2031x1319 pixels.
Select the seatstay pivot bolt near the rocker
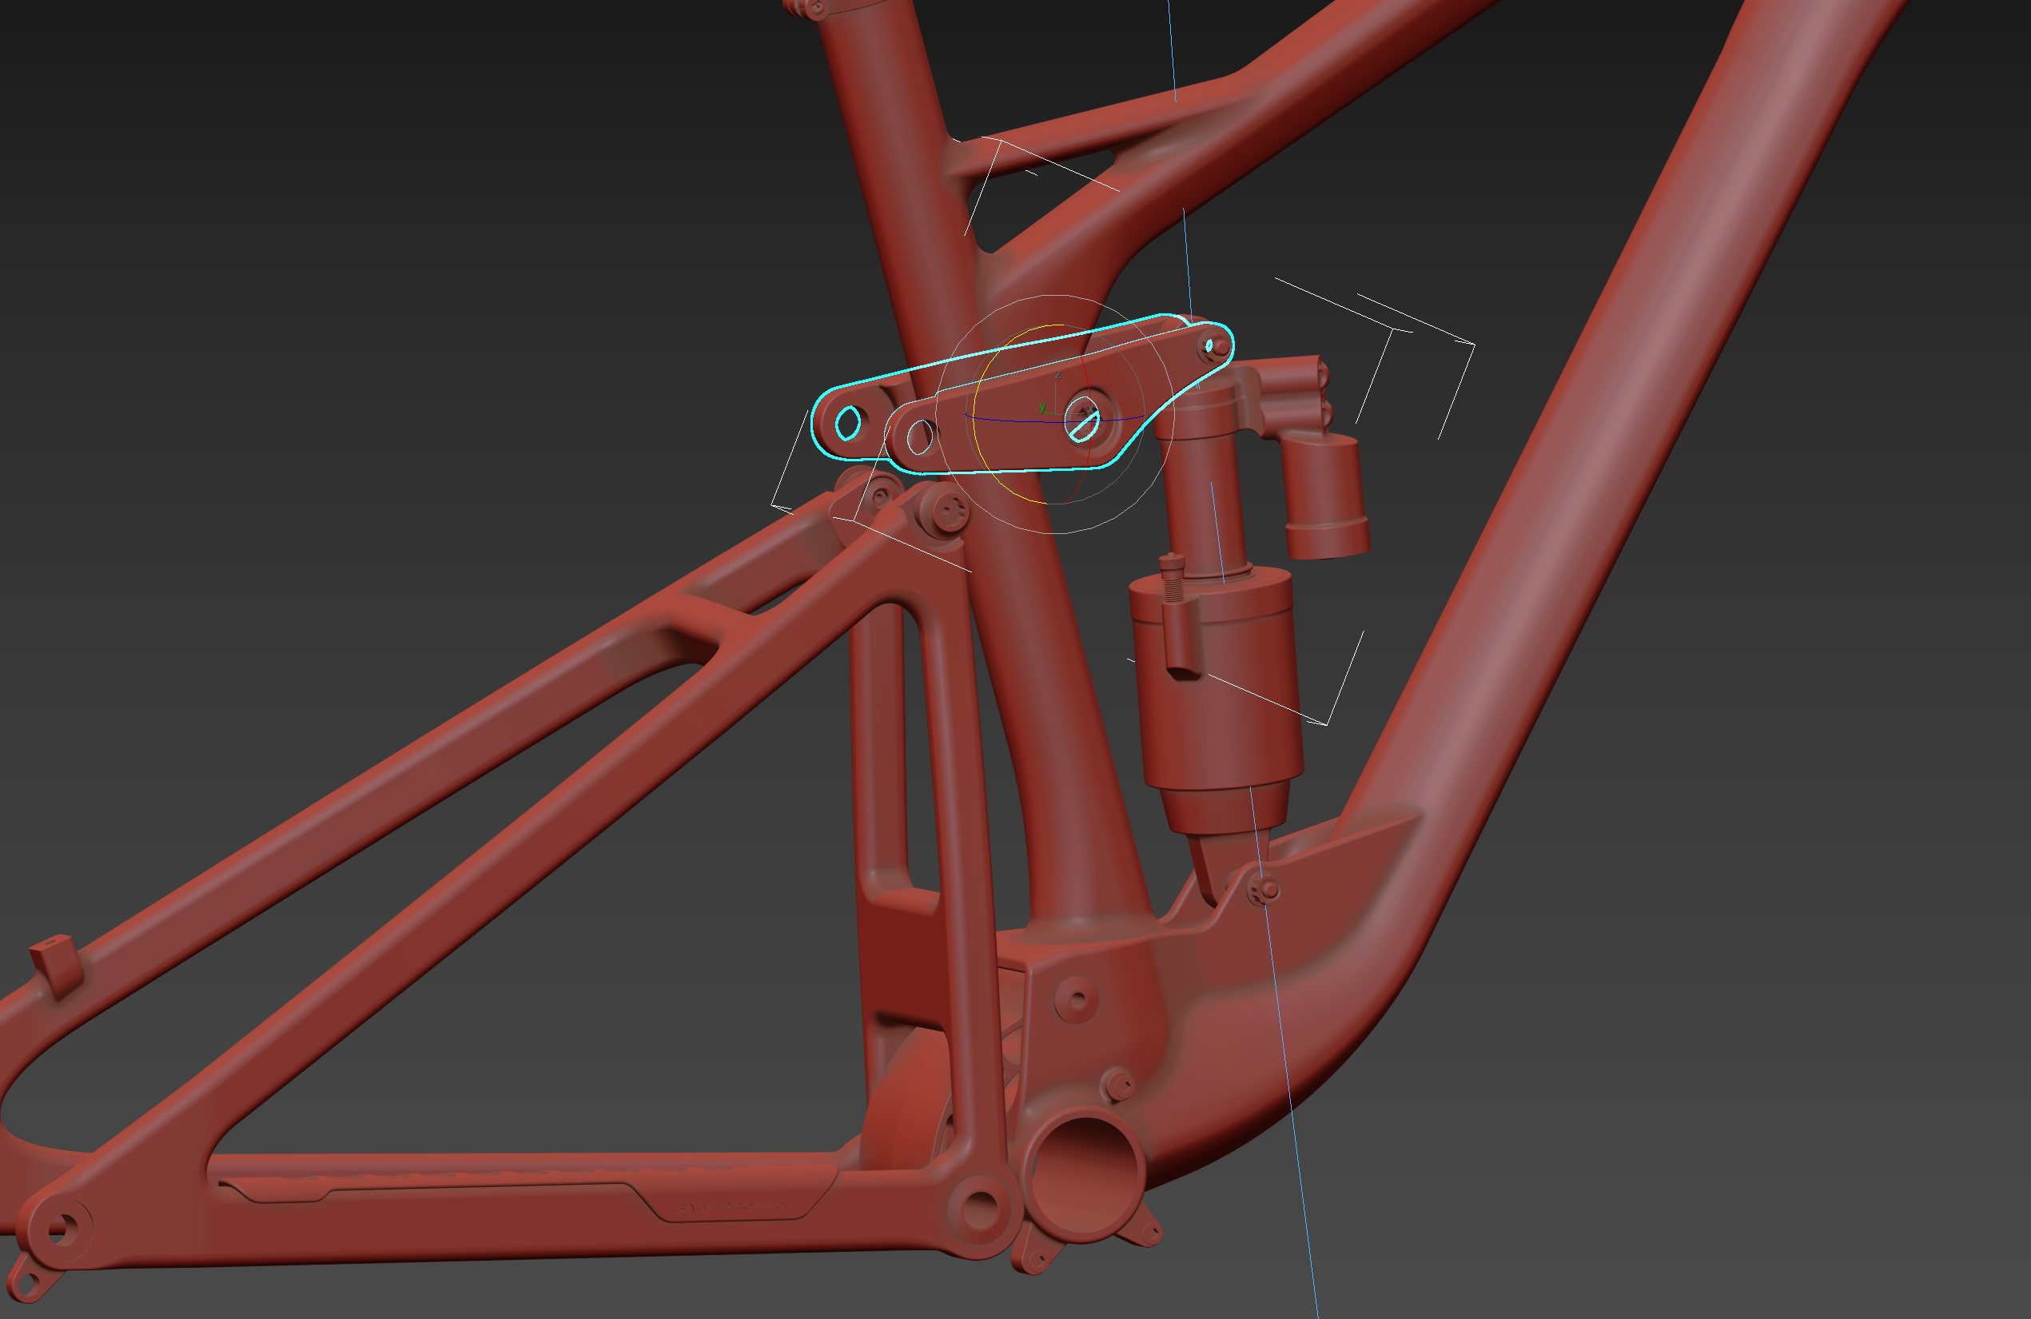click(x=947, y=512)
